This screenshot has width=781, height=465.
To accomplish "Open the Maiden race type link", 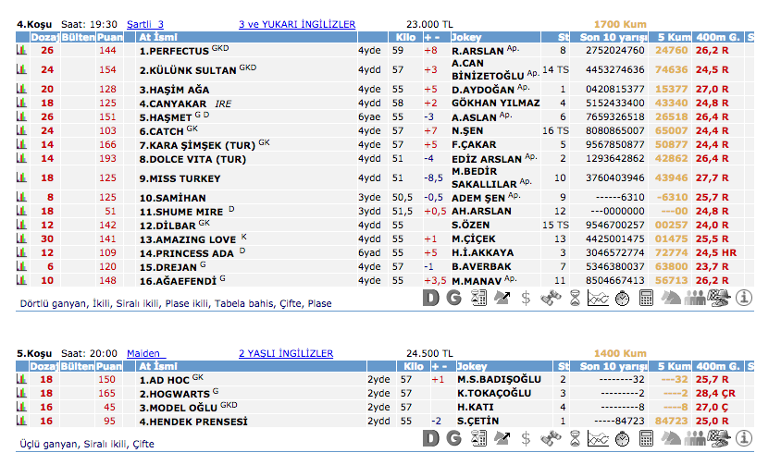I will pos(146,353).
